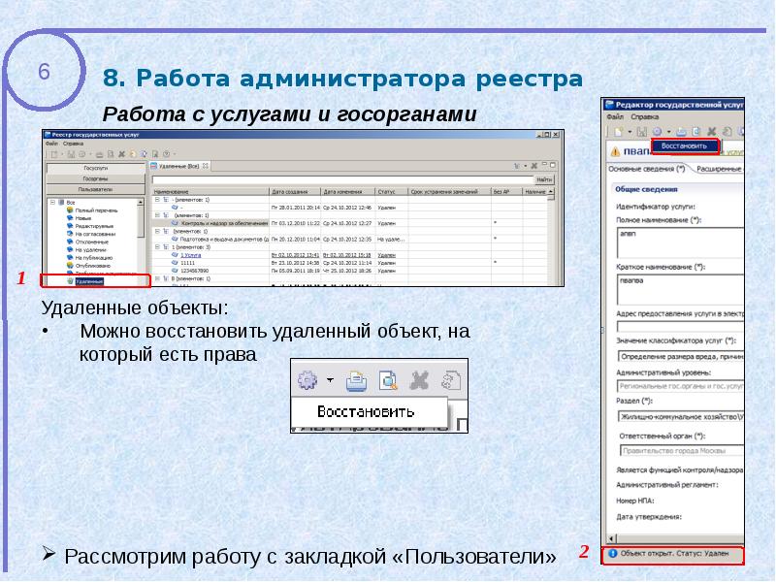
Task: Switch to the 'Основные сведения' tab
Action: (646, 169)
